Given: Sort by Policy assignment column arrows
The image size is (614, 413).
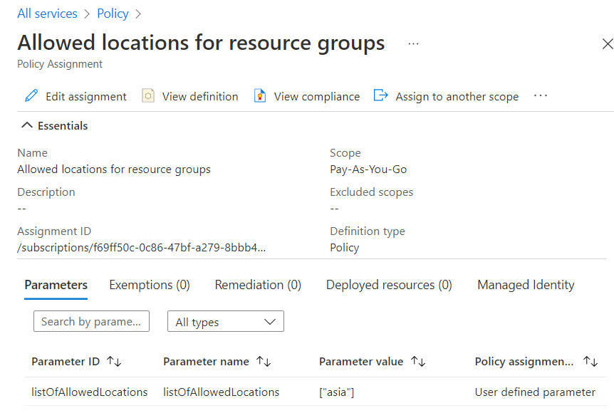Looking at the screenshot, I should [x=590, y=362].
